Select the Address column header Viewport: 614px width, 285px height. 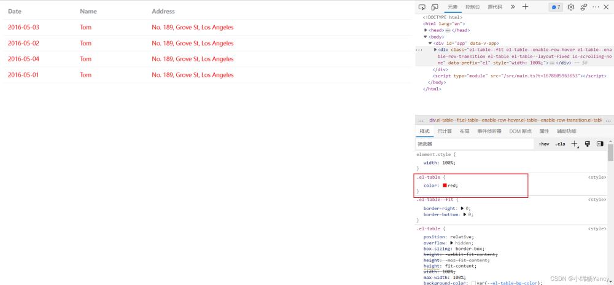(163, 11)
